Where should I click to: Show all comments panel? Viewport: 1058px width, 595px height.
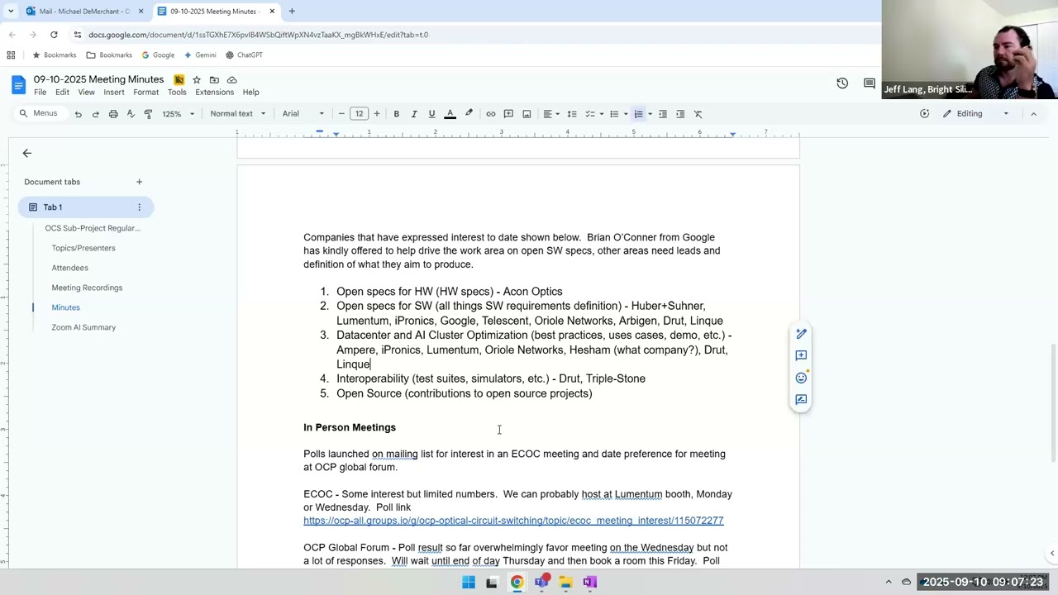[x=870, y=83]
